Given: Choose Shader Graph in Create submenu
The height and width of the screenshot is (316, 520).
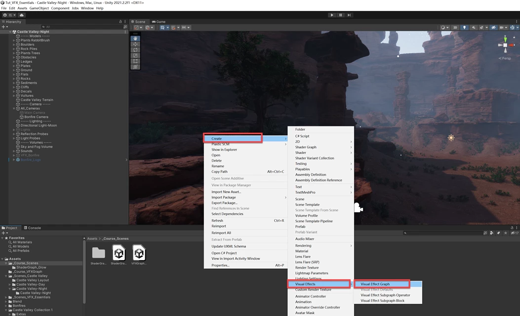Looking at the screenshot, I should click(320, 147).
